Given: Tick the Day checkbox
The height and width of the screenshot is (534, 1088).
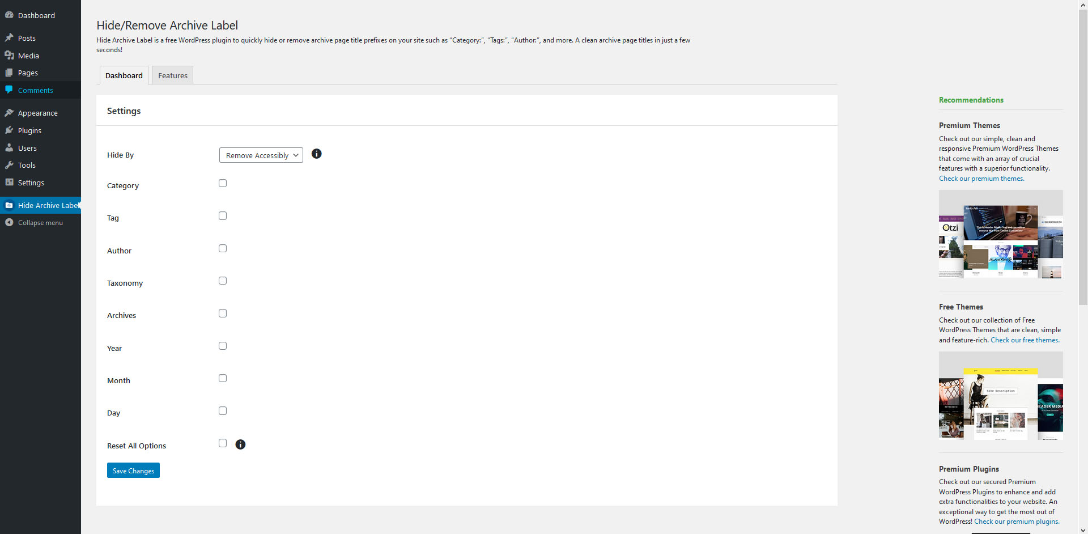Looking at the screenshot, I should [x=223, y=411].
